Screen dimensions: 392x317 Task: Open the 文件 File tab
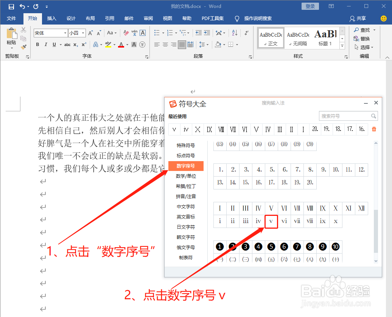point(11,18)
